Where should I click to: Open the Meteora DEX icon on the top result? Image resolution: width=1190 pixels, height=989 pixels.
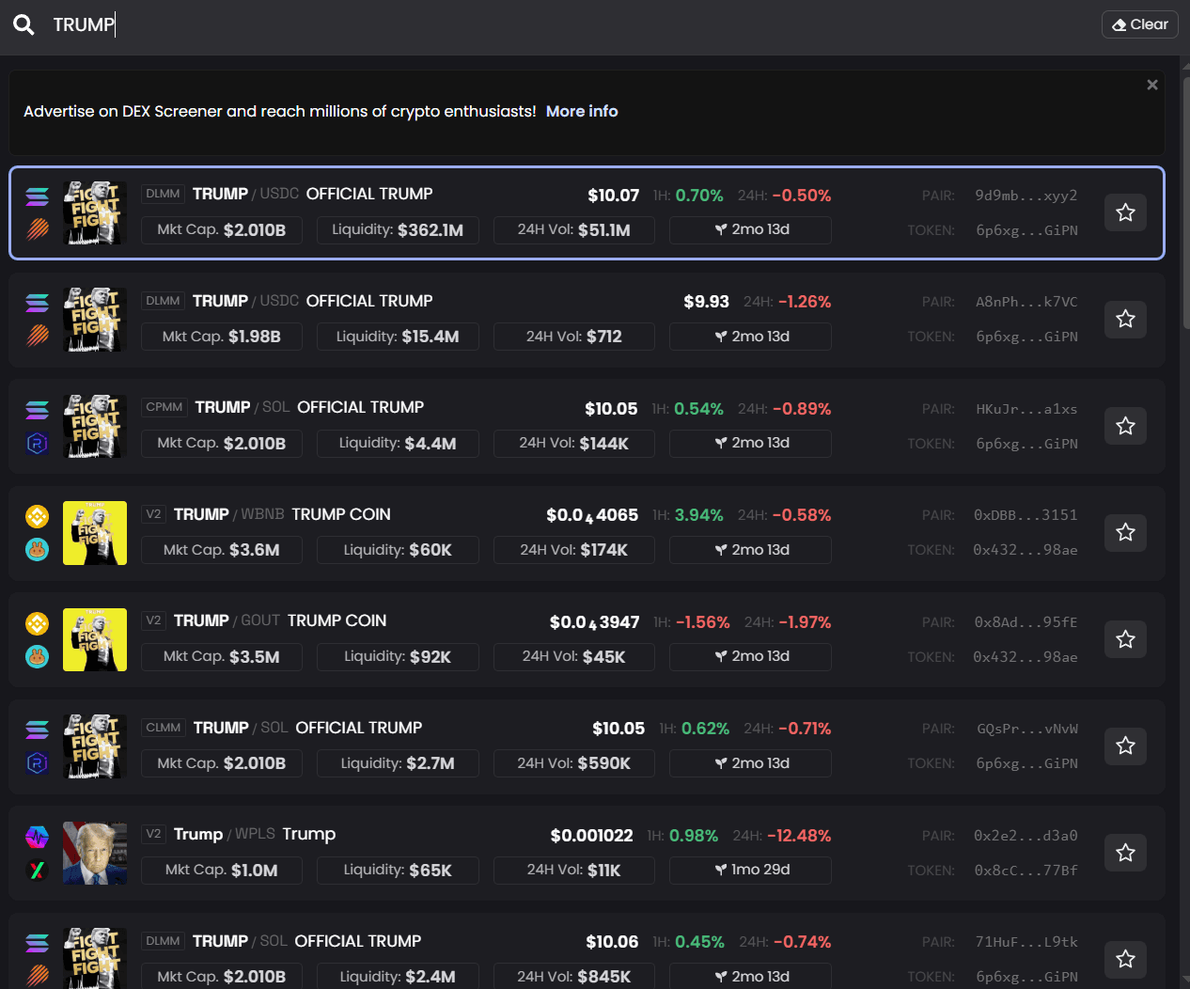pos(37,228)
